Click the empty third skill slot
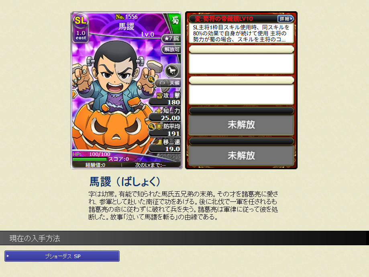 (x=241, y=94)
